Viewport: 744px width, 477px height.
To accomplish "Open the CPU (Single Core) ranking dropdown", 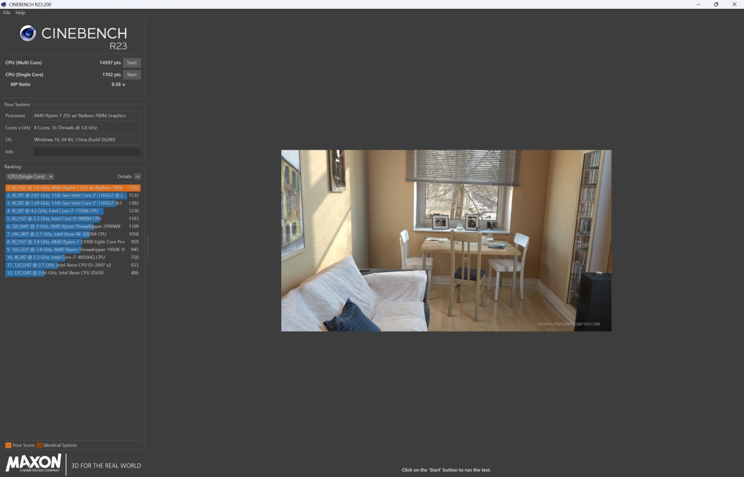I will (30, 177).
